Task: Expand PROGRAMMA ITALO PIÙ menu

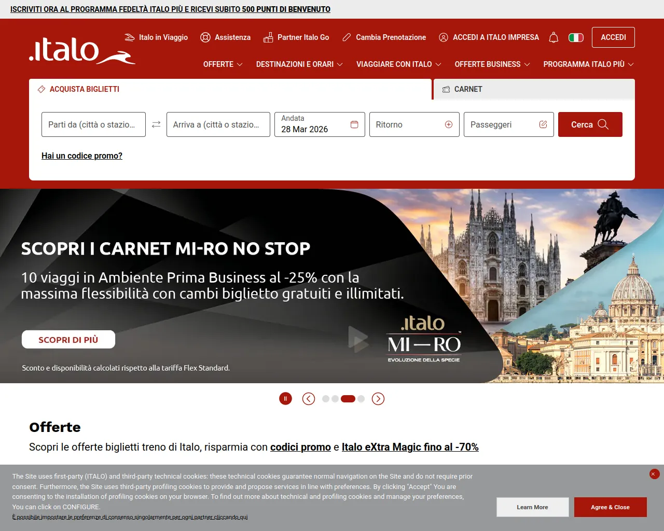Action: (x=589, y=64)
